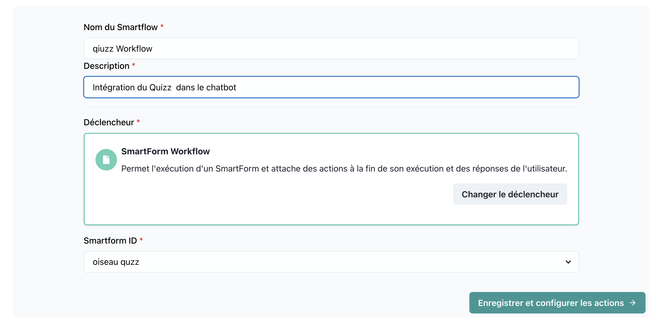Click empty area of the trigger card
Viewport: 666px width, 328px height.
pyautogui.click(x=269, y=204)
